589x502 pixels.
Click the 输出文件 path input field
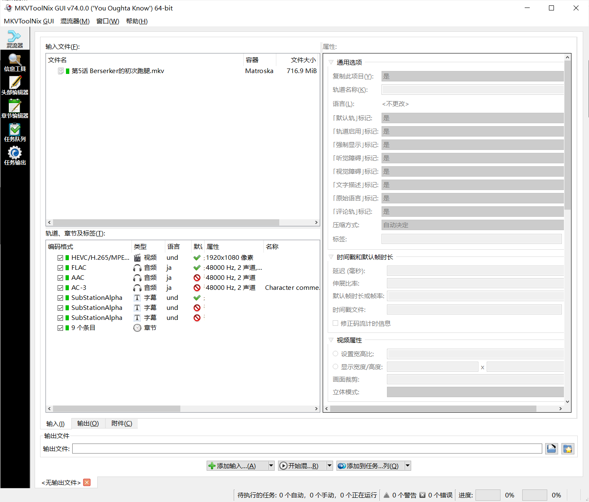coord(307,449)
